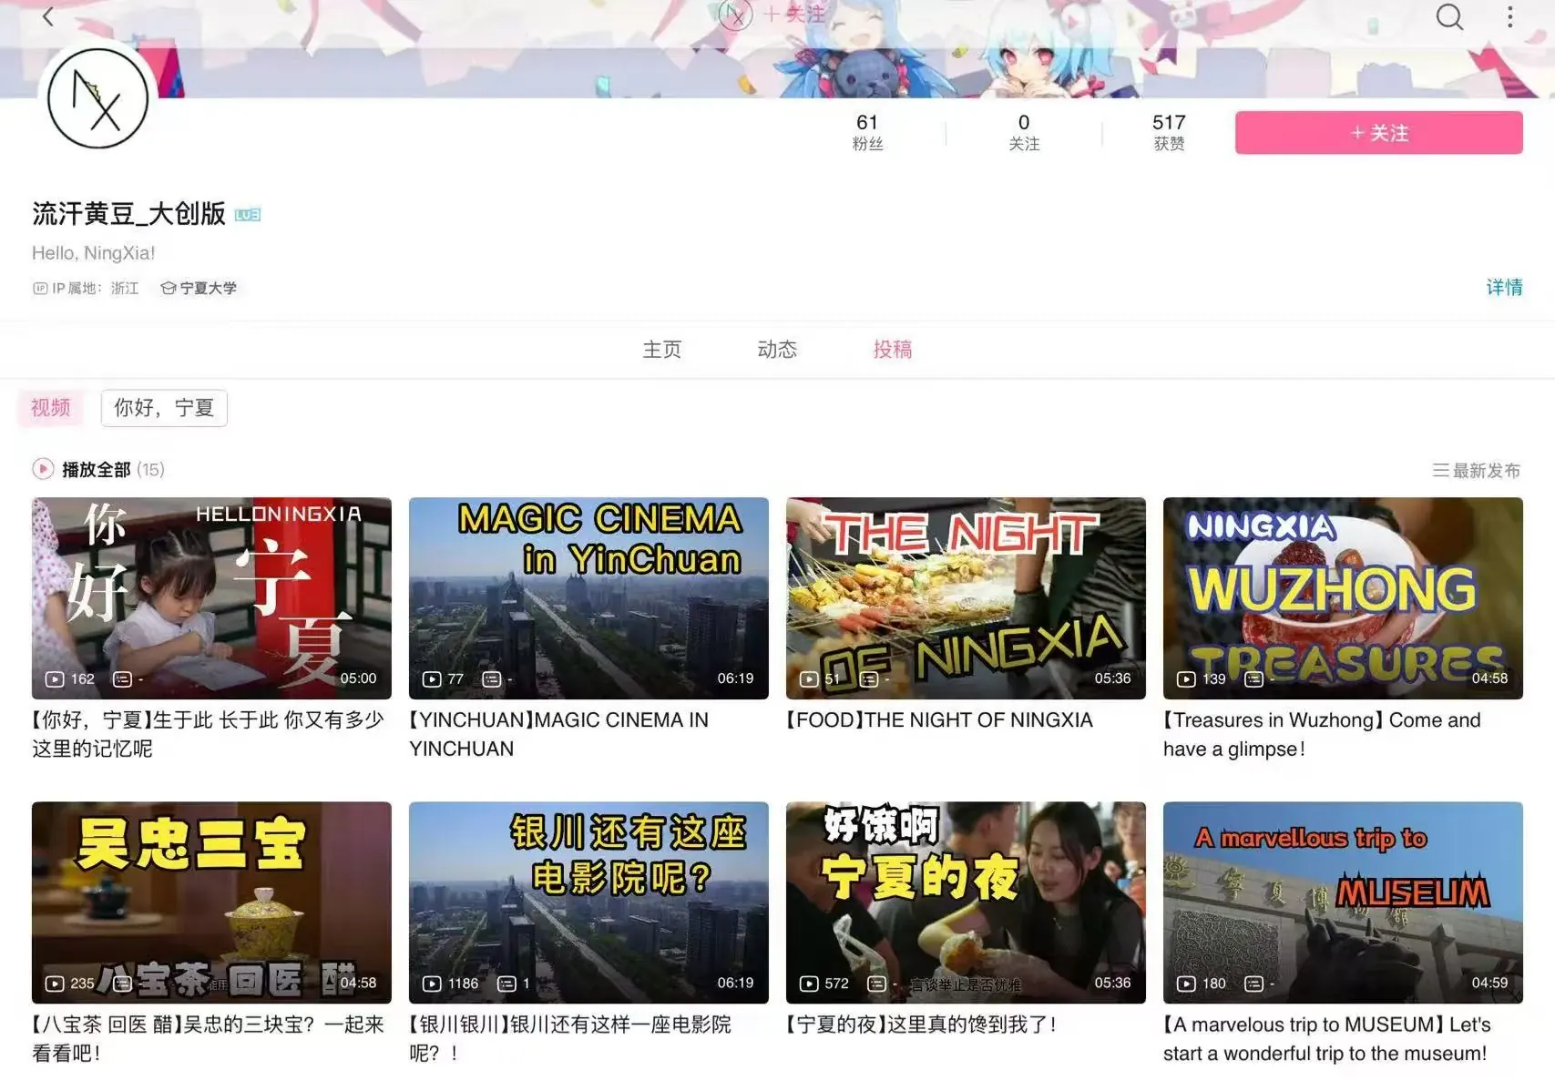Open THE NIGHT OF NINGXIA thumbnail

pyautogui.click(x=966, y=598)
